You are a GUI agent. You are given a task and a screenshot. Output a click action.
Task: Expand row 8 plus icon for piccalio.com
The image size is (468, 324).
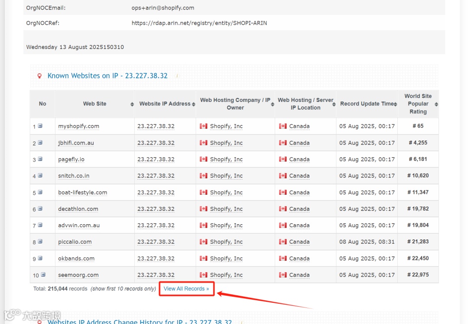coord(40,241)
